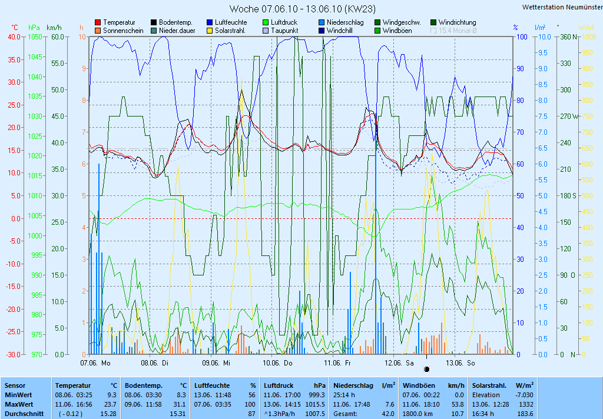603x419 pixels.
Task: Click the Windrichtung legend label
Action: 457,22
